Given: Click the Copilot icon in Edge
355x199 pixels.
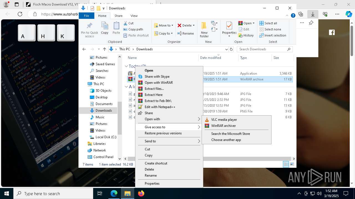Looking at the screenshot, I should tap(349, 14).
